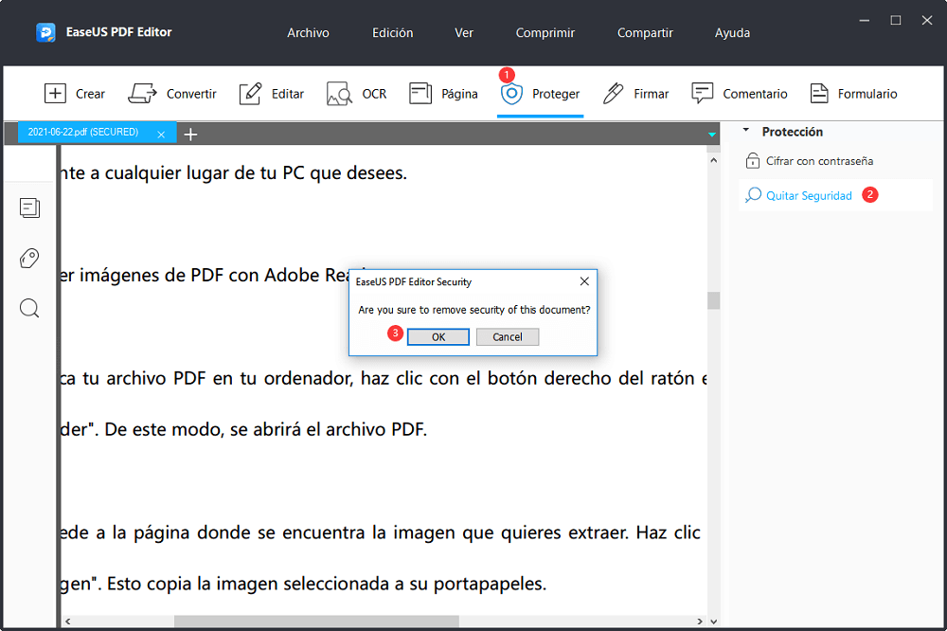Open the Archivo menu
This screenshot has width=947, height=631.
[x=308, y=32]
